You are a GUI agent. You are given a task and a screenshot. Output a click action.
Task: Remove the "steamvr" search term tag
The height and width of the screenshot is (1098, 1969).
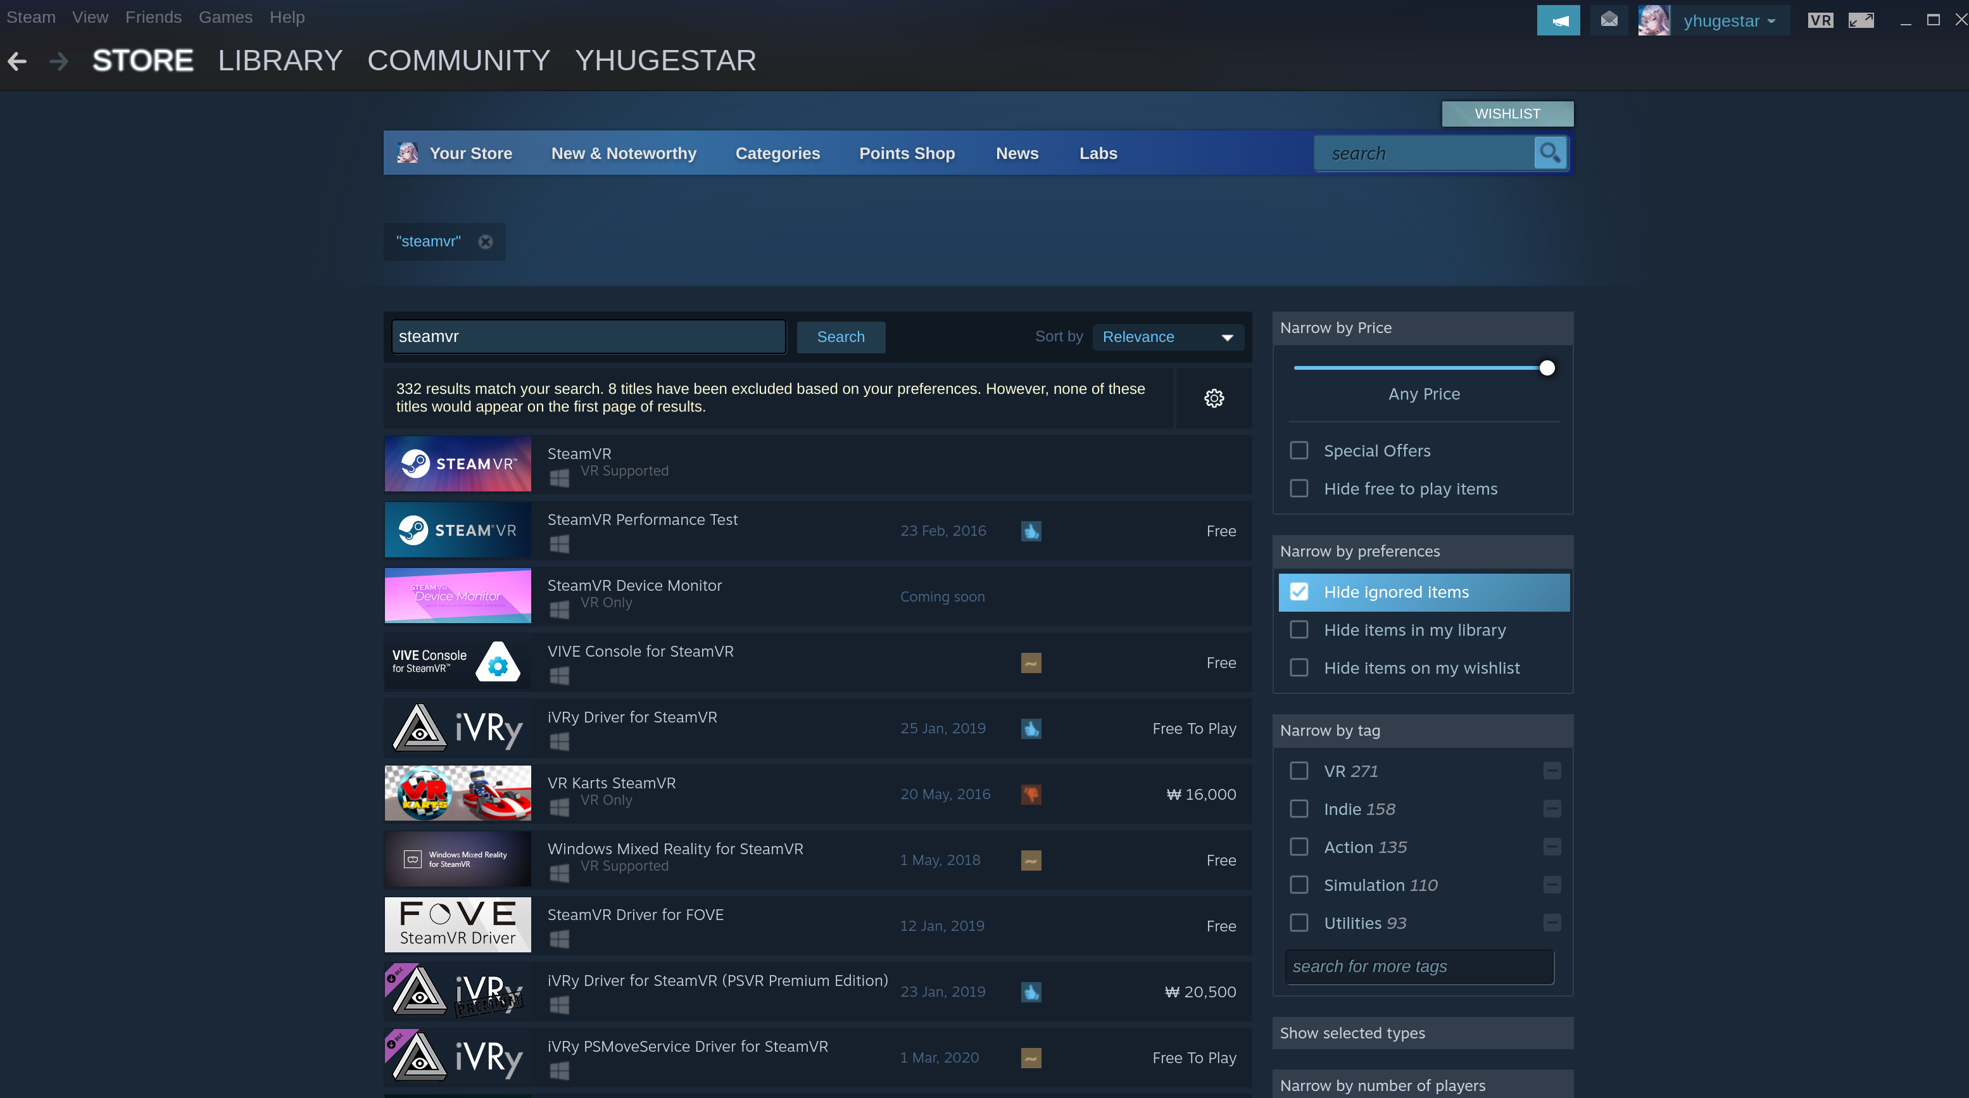[x=486, y=242]
